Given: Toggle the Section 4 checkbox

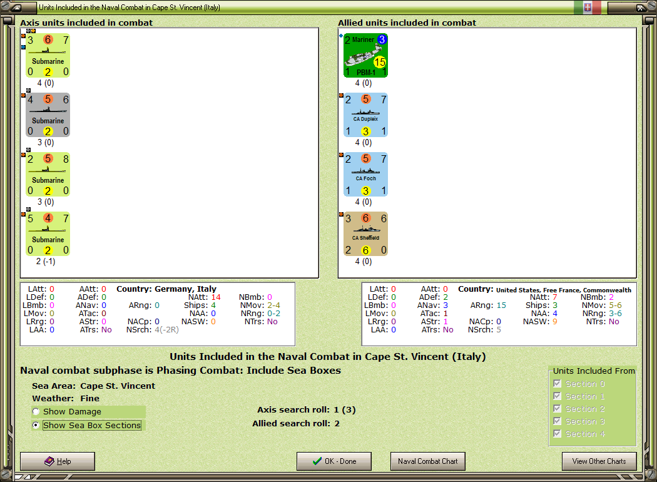Looking at the screenshot, I should pyautogui.click(x=558, y=434).
